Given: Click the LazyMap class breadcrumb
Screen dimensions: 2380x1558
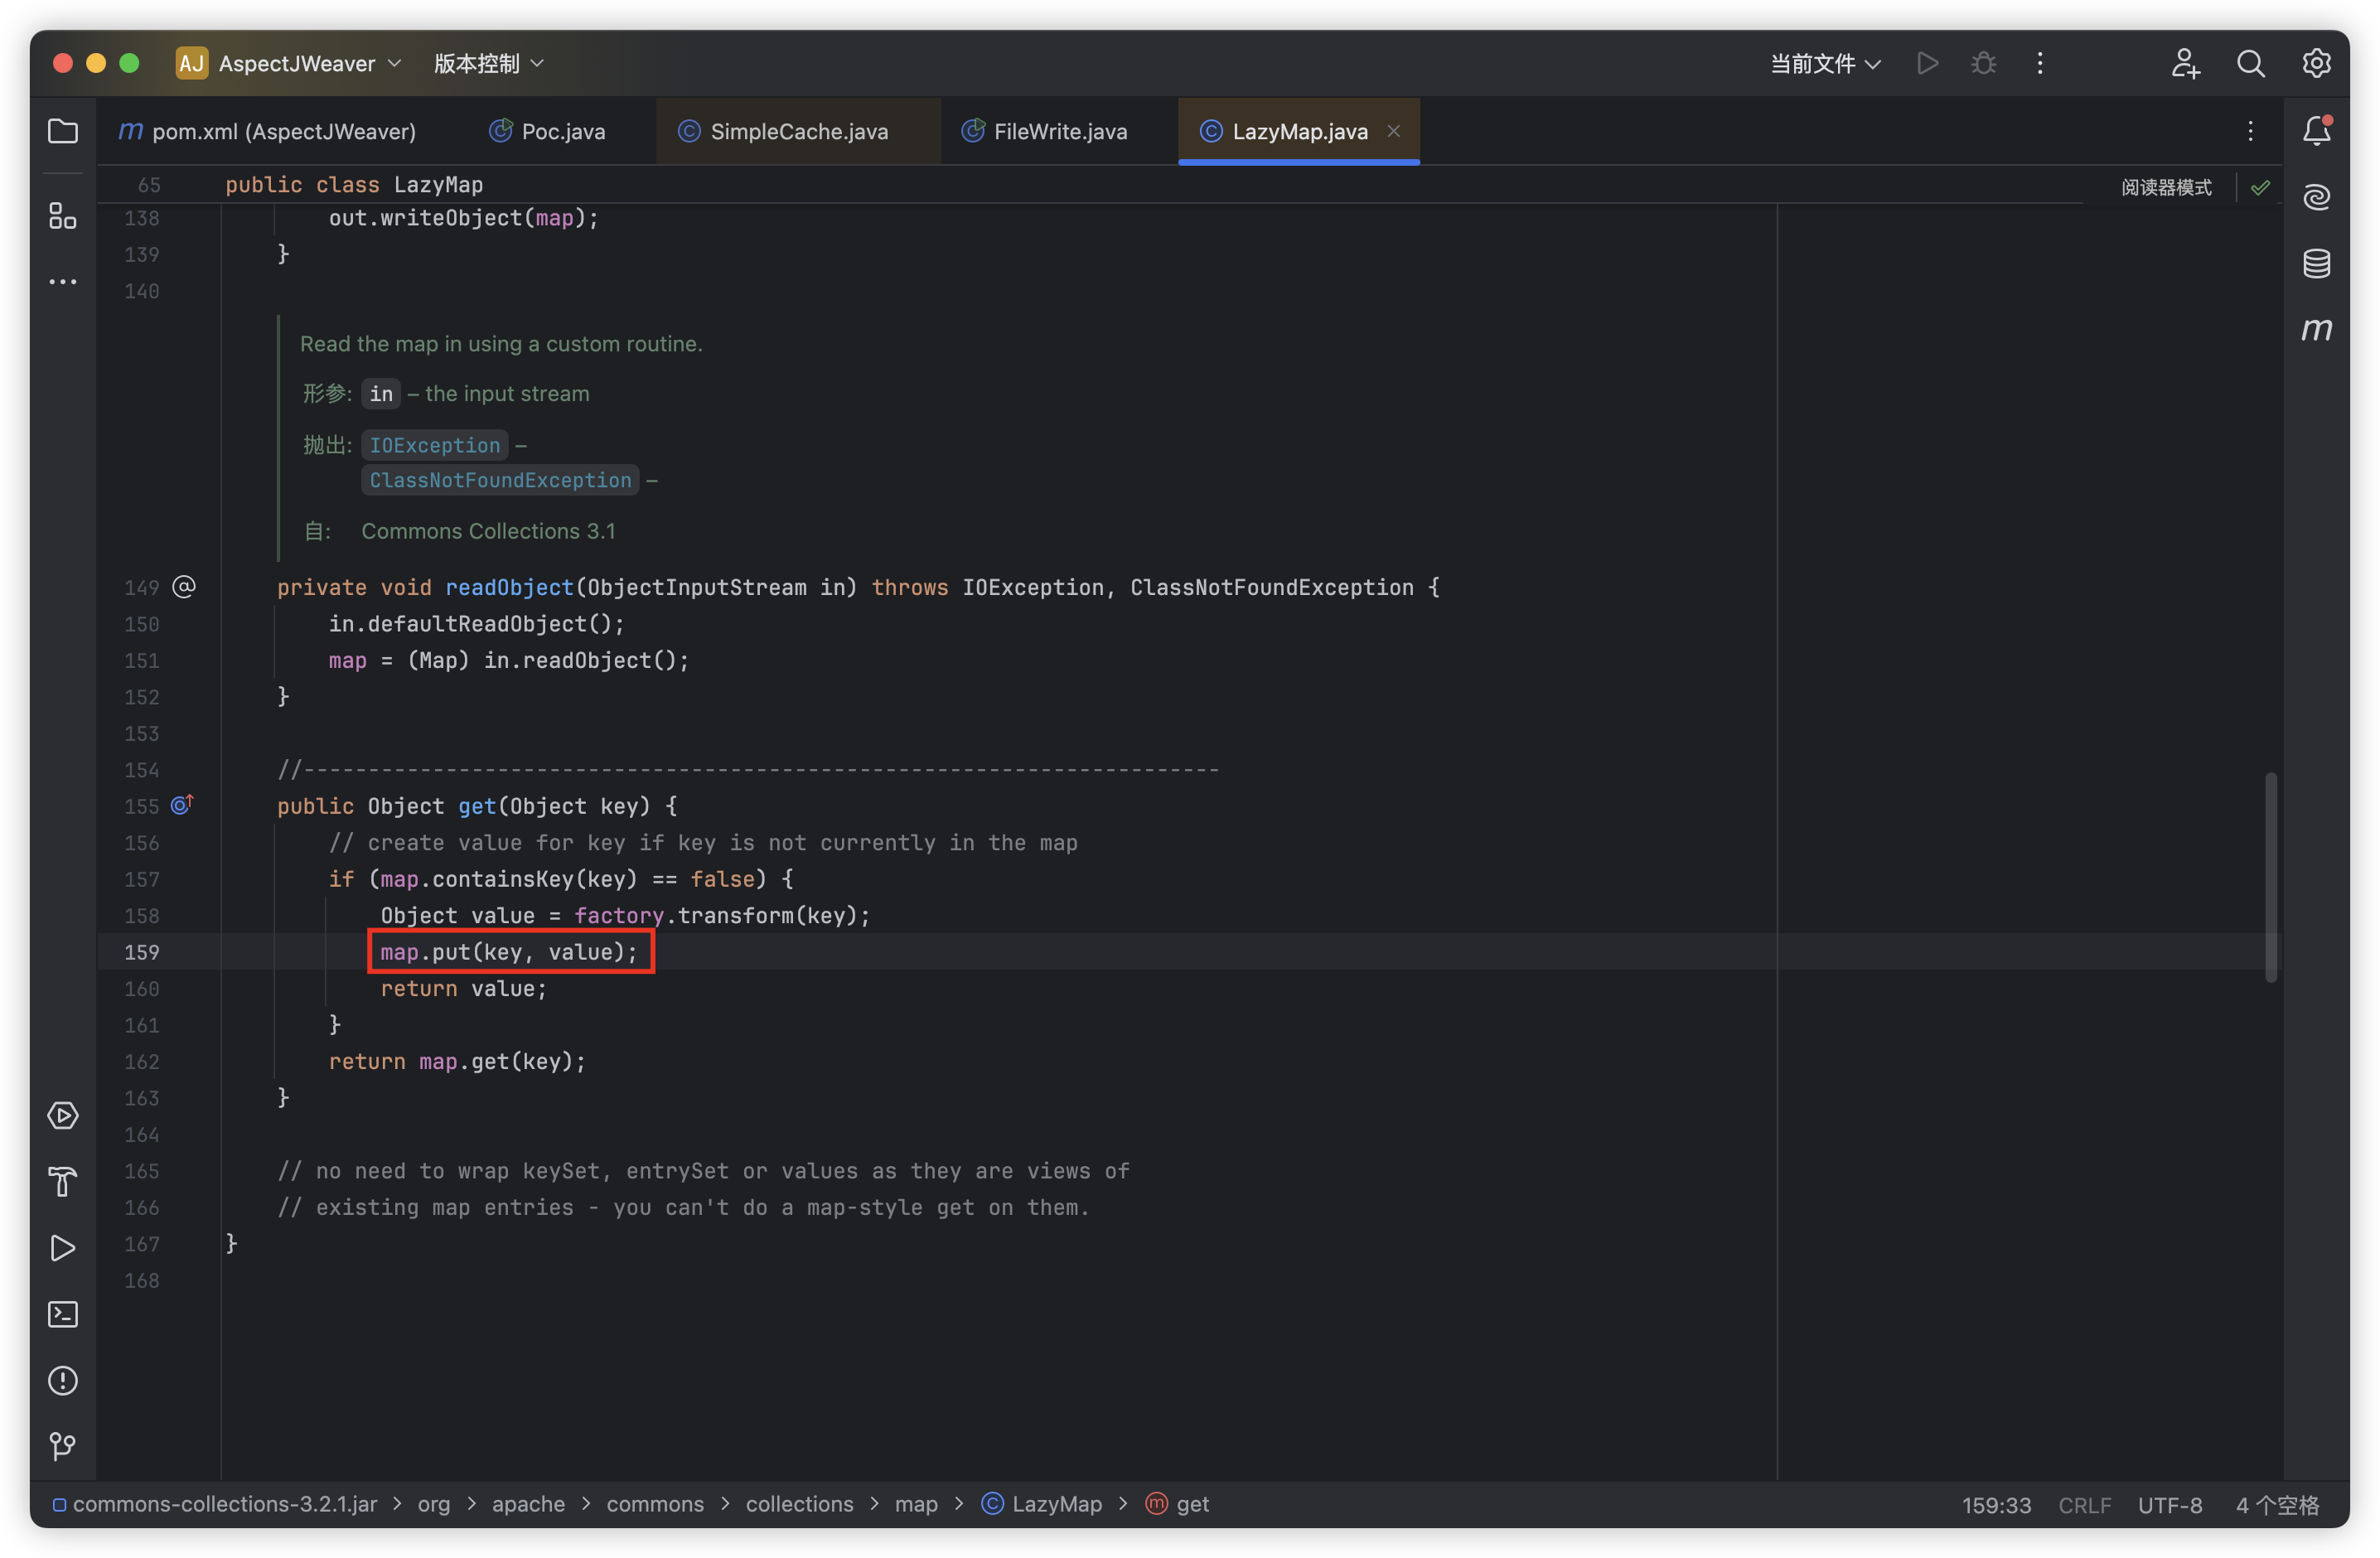Looking at the screenshot, I should (x=1042, y=1504).
